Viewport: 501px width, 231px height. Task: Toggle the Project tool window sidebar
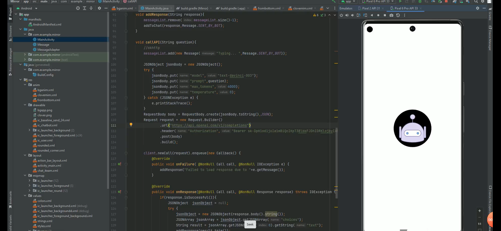[10, 13]
